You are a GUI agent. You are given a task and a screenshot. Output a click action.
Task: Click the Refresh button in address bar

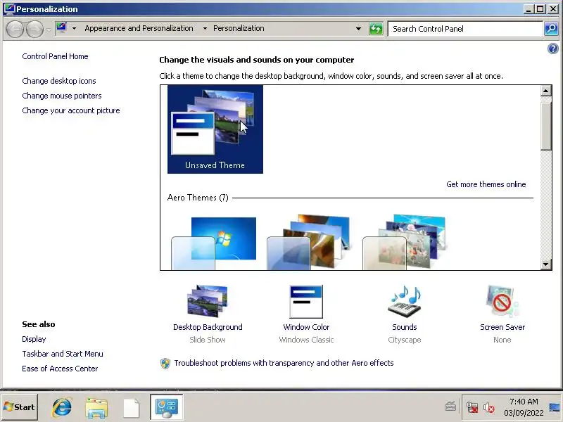click(376, 29)
